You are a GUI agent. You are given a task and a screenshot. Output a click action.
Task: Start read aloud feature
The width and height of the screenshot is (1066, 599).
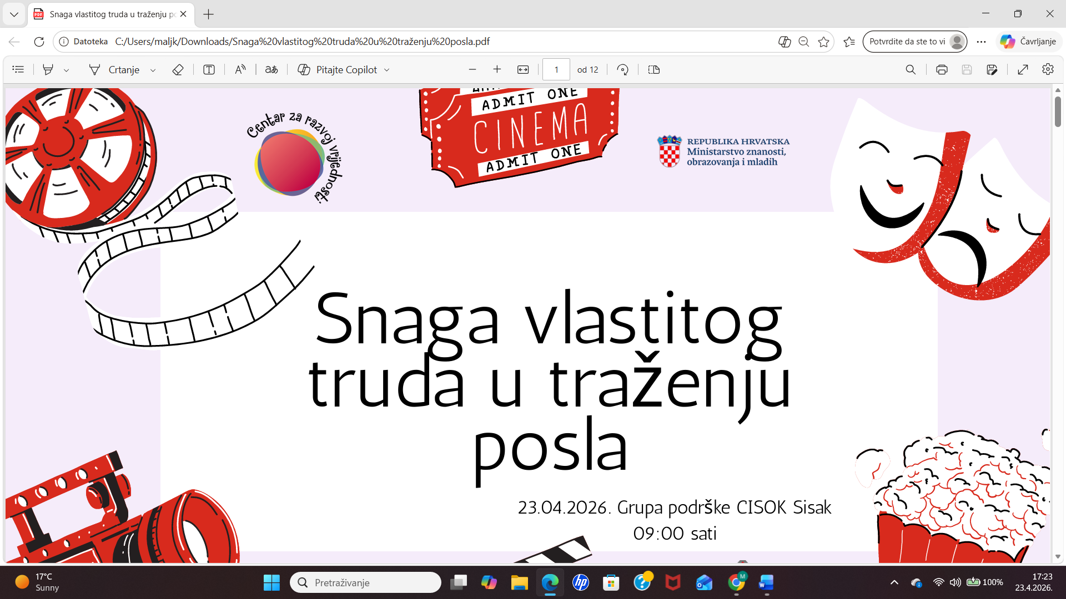[240, 69]
